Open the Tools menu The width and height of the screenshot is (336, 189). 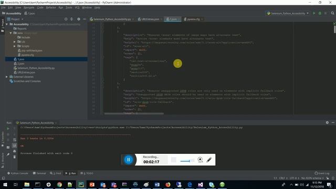(69, 7)
